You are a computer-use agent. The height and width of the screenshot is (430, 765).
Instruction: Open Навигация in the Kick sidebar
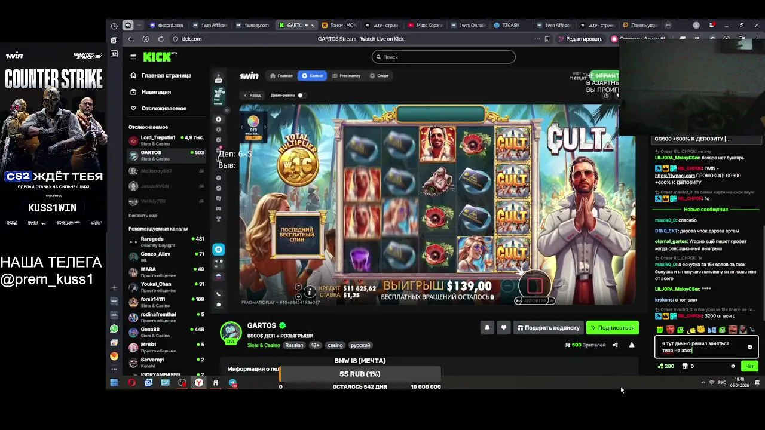click(151, 92)
